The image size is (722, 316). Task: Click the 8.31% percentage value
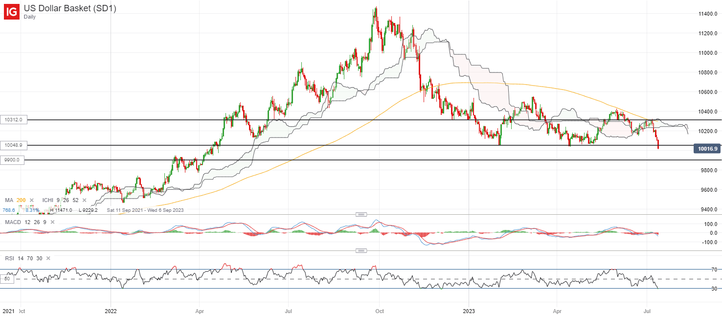32,210
